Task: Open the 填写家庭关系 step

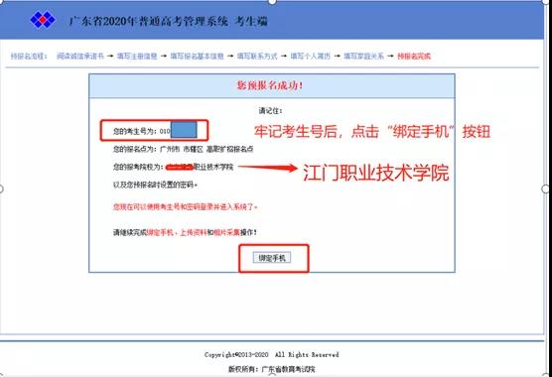Action: tap(363, 56)
